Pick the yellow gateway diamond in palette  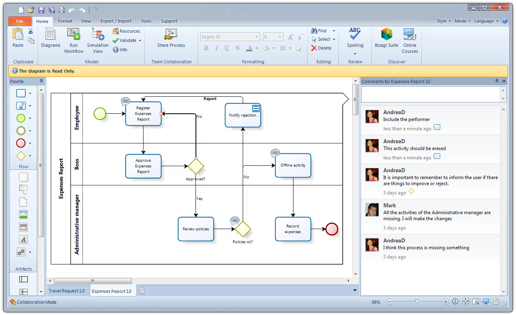click(x=21, y=156)
